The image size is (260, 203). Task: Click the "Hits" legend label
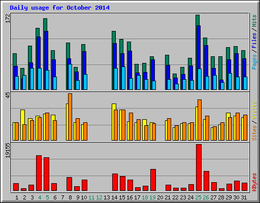coord(254,21)
